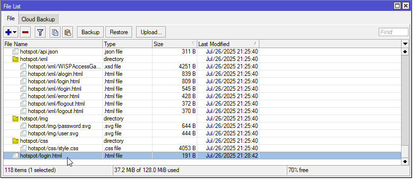Select the hotspot/xml directory name
The width and height of the screenshot is (413, 179).
tap(34, 59)
